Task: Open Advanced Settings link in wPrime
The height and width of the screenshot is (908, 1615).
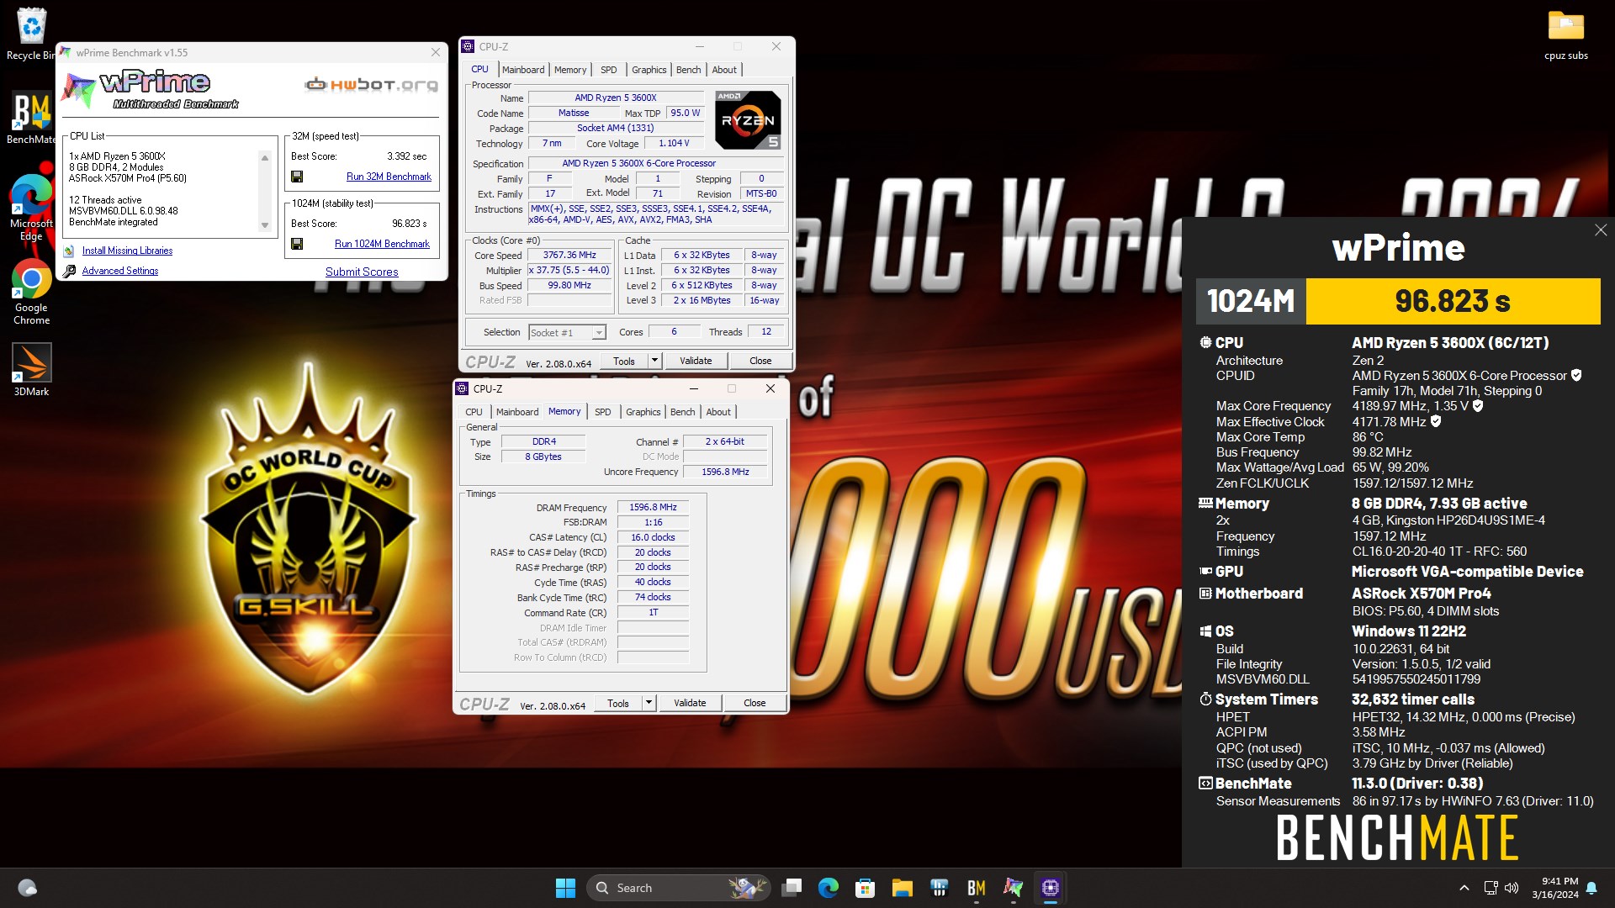Action: pos(120,271)
